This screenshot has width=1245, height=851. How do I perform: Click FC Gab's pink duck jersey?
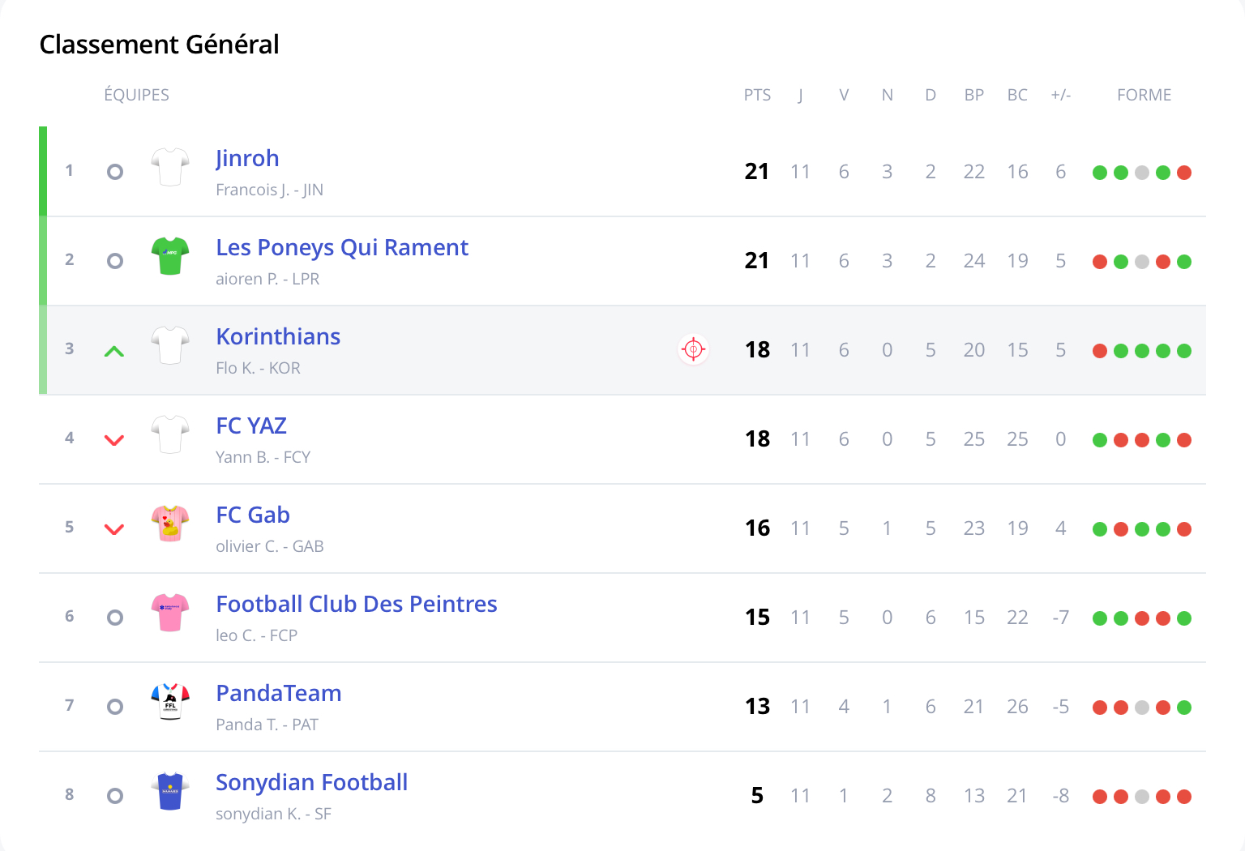pos(170,524)
